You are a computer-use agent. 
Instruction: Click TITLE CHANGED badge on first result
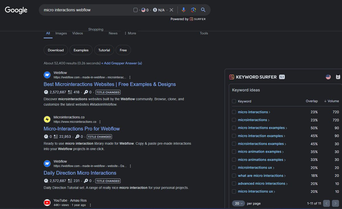pyautogui.click(x=108, y=92)
